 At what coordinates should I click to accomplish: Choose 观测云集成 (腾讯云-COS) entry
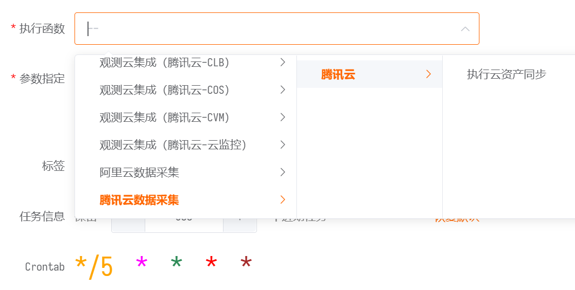(165, 90)
